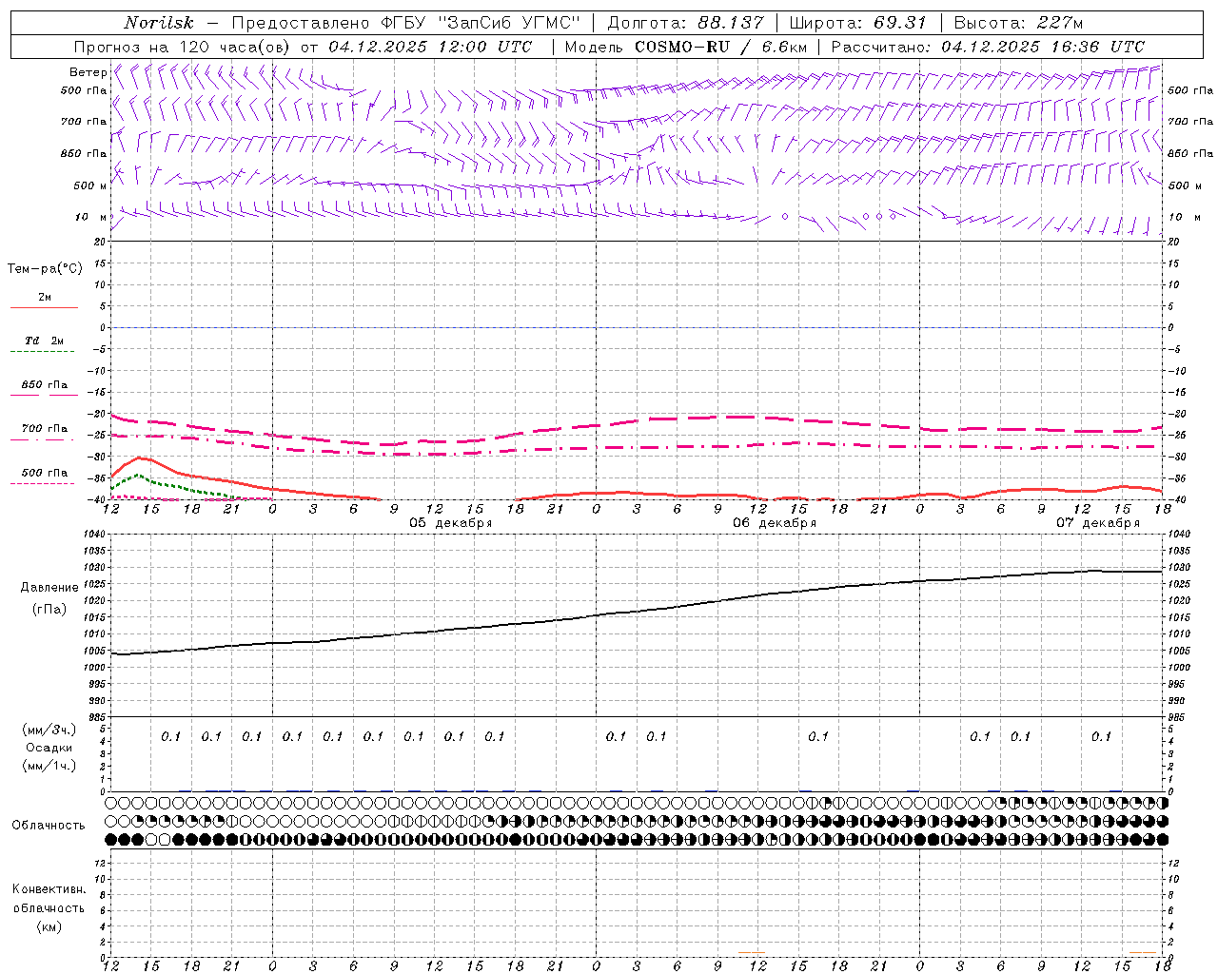Click the 'Модель COSMO-RU / 6.6км' label

pos(686,47)
